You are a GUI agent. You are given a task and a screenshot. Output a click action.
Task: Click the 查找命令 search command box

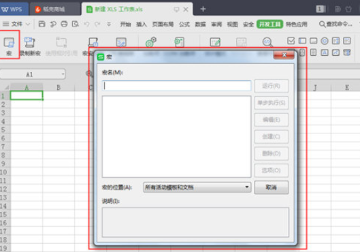click(x=336, y=24)
